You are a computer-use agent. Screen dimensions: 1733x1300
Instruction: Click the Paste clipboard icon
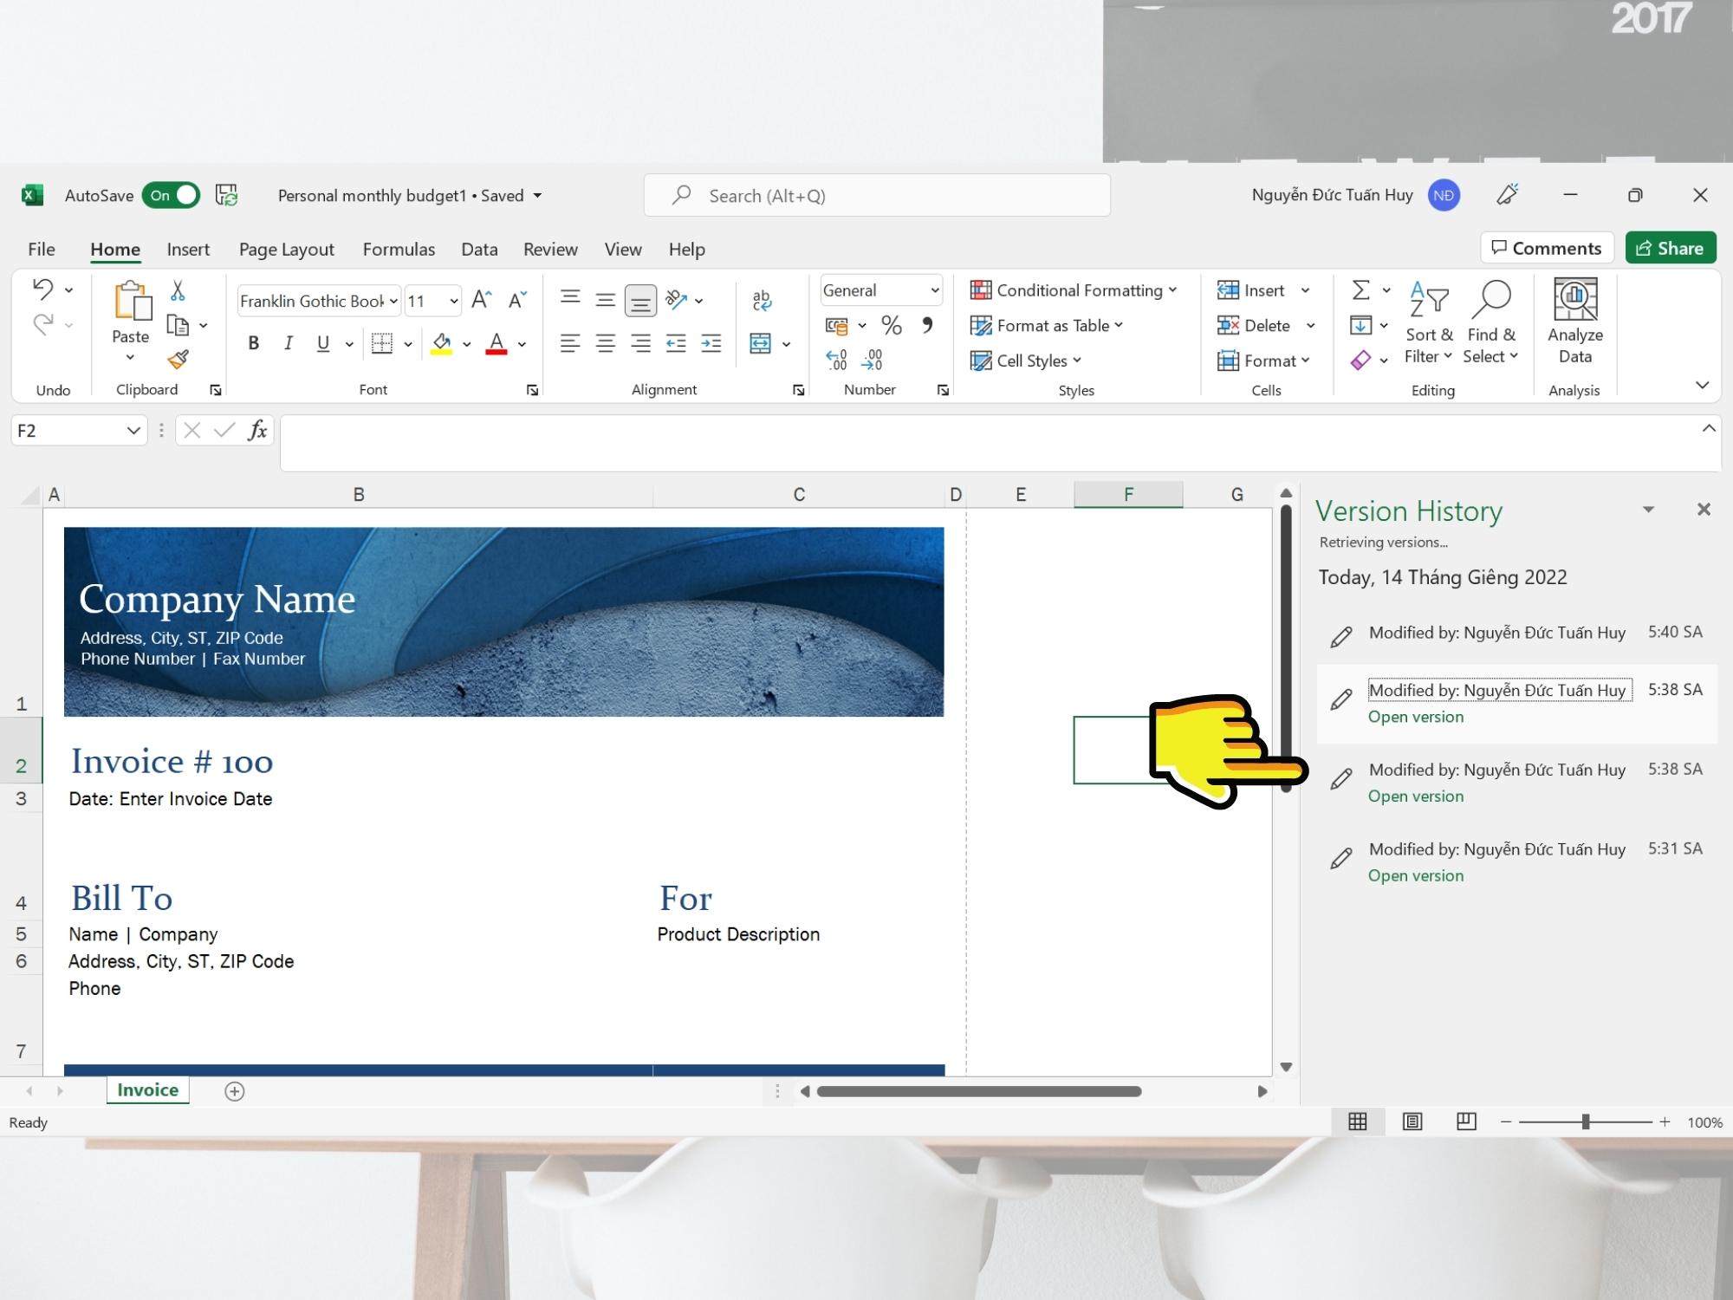[132, 301]
